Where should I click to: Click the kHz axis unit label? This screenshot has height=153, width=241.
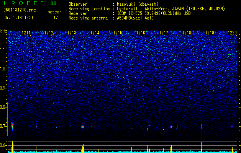(x=3, y=31)
